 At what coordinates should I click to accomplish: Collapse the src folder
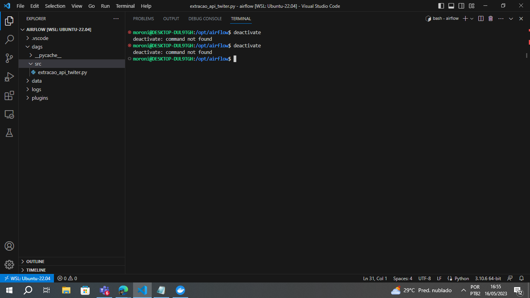pyautogui.click(x=72, y=64)
